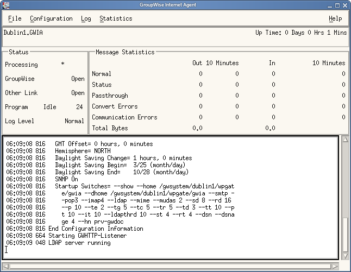Viewport: 351px width, 272px height.
Task: Click the window menu icon in title bar
Action: 6,5
